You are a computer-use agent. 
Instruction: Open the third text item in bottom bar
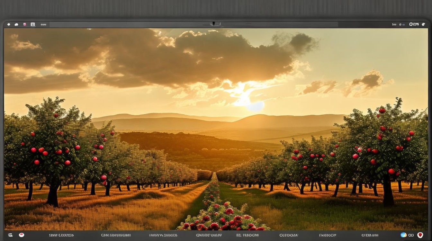click(163, 235)
